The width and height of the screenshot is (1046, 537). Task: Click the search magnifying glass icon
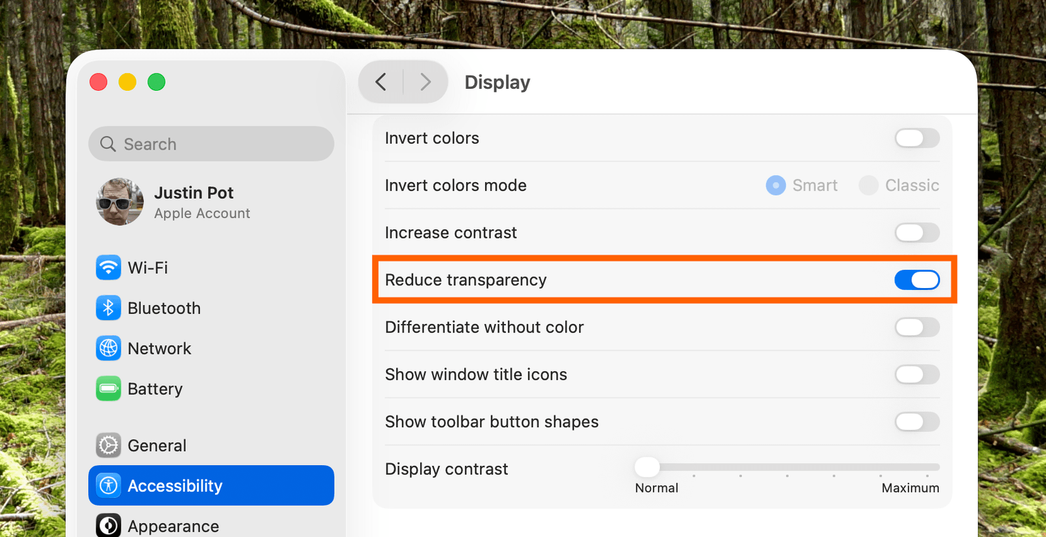[x=108, y=144]
